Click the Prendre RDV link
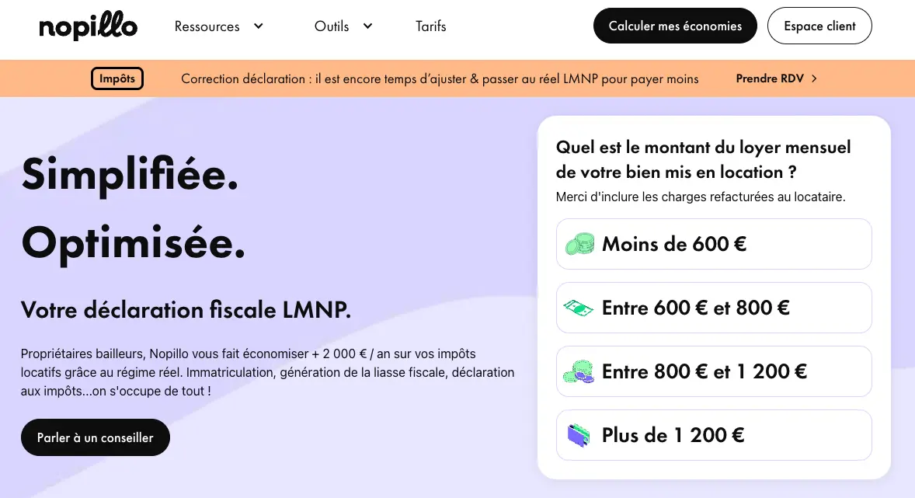This screenshot has height=498, width=915. tap(769, 78)
